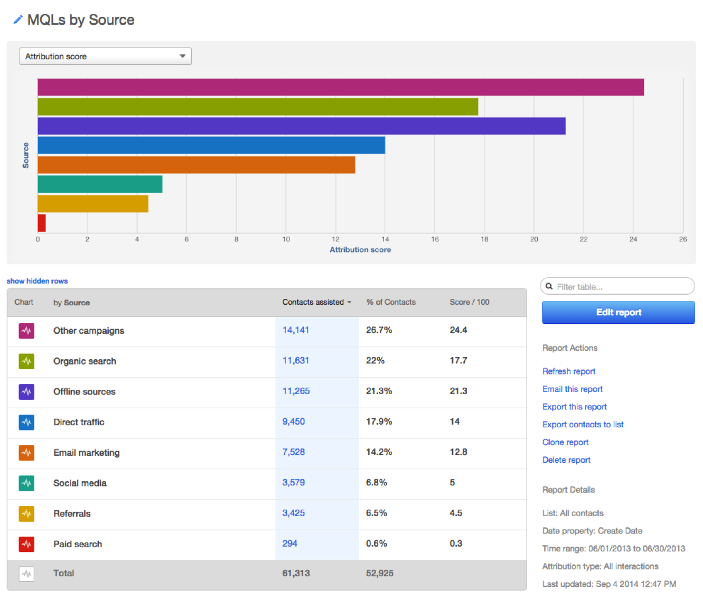This screenshot has height=599, width=703.
Task: Click the % of Contacts column header
Action: pyautogui.click(x=391, y=302)
